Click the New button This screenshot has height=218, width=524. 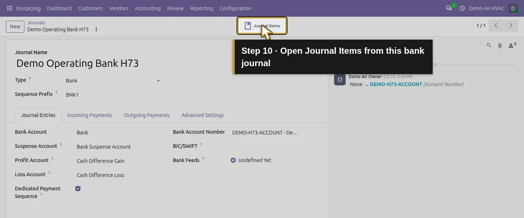click(x=15, y=27)
